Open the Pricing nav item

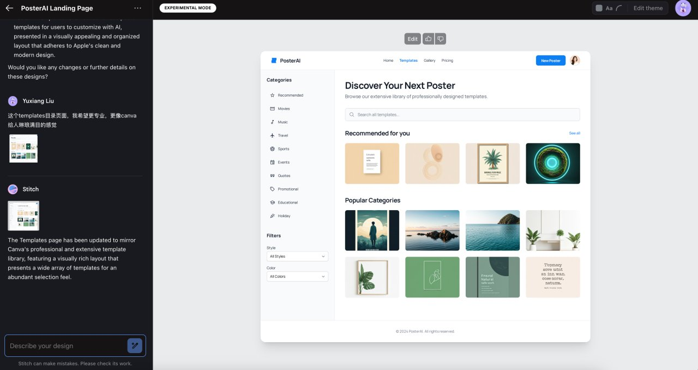tap(447, 61)
